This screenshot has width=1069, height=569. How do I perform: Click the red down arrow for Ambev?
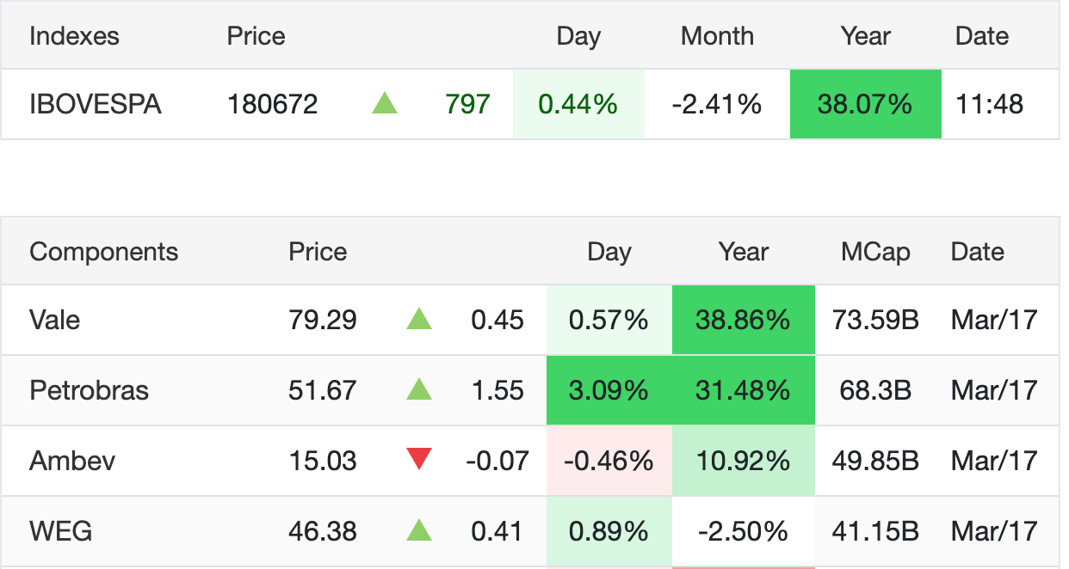419,460
